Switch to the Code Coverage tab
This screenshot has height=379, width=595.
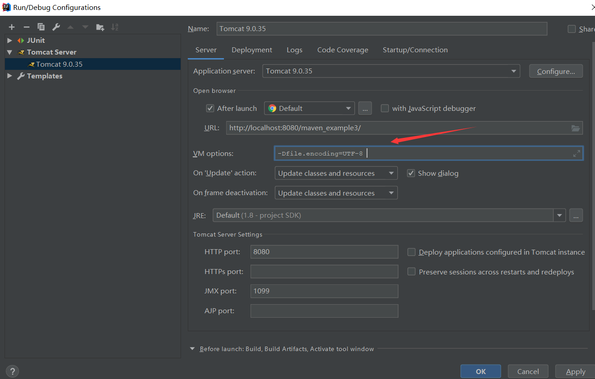click(343, 50)
